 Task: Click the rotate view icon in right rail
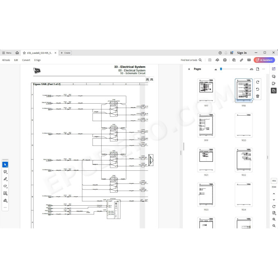274,207
